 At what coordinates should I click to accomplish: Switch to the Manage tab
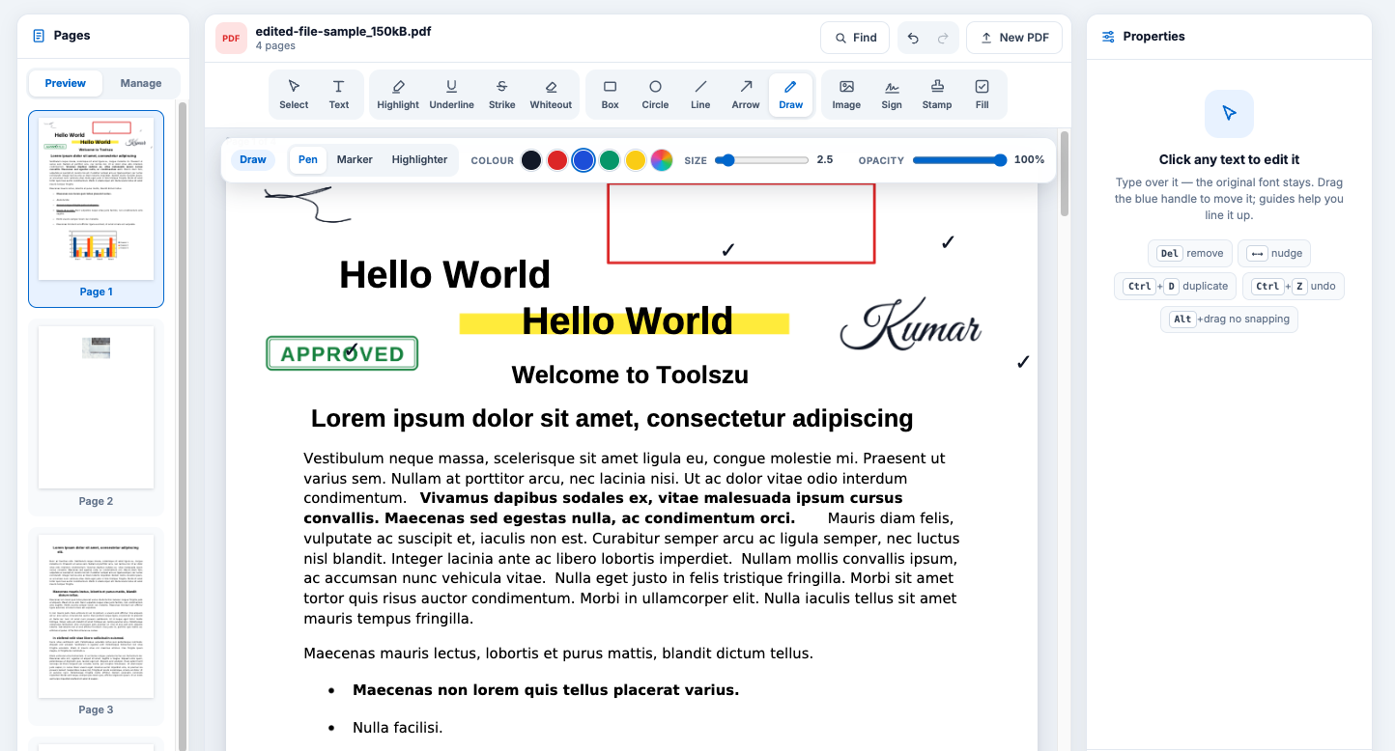pyautogui.click(x=141, y=83)
